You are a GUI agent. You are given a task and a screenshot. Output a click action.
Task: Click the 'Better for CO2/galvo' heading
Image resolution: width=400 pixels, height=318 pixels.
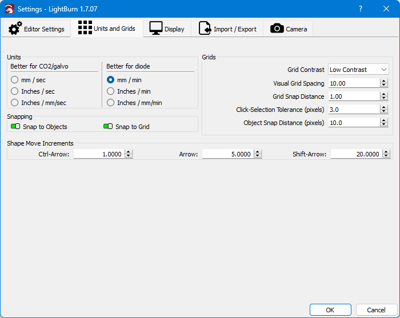pos(39,66)
